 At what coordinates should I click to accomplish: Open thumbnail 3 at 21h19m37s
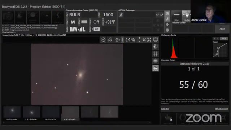[x=51, y=112]
